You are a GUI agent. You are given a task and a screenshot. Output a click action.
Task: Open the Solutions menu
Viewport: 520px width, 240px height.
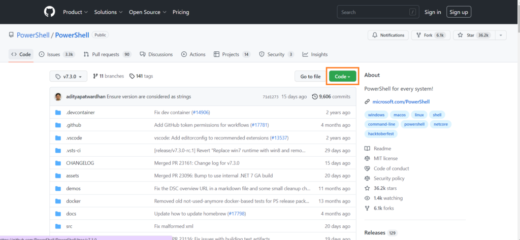click(108, 12)
